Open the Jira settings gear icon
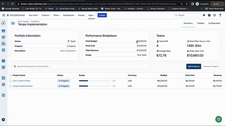This screenshot has height=126, width=225. 214,15
